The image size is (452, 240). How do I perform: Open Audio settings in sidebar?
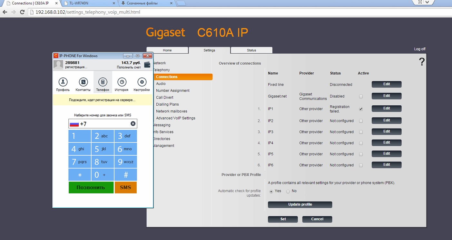pos(161,84)
